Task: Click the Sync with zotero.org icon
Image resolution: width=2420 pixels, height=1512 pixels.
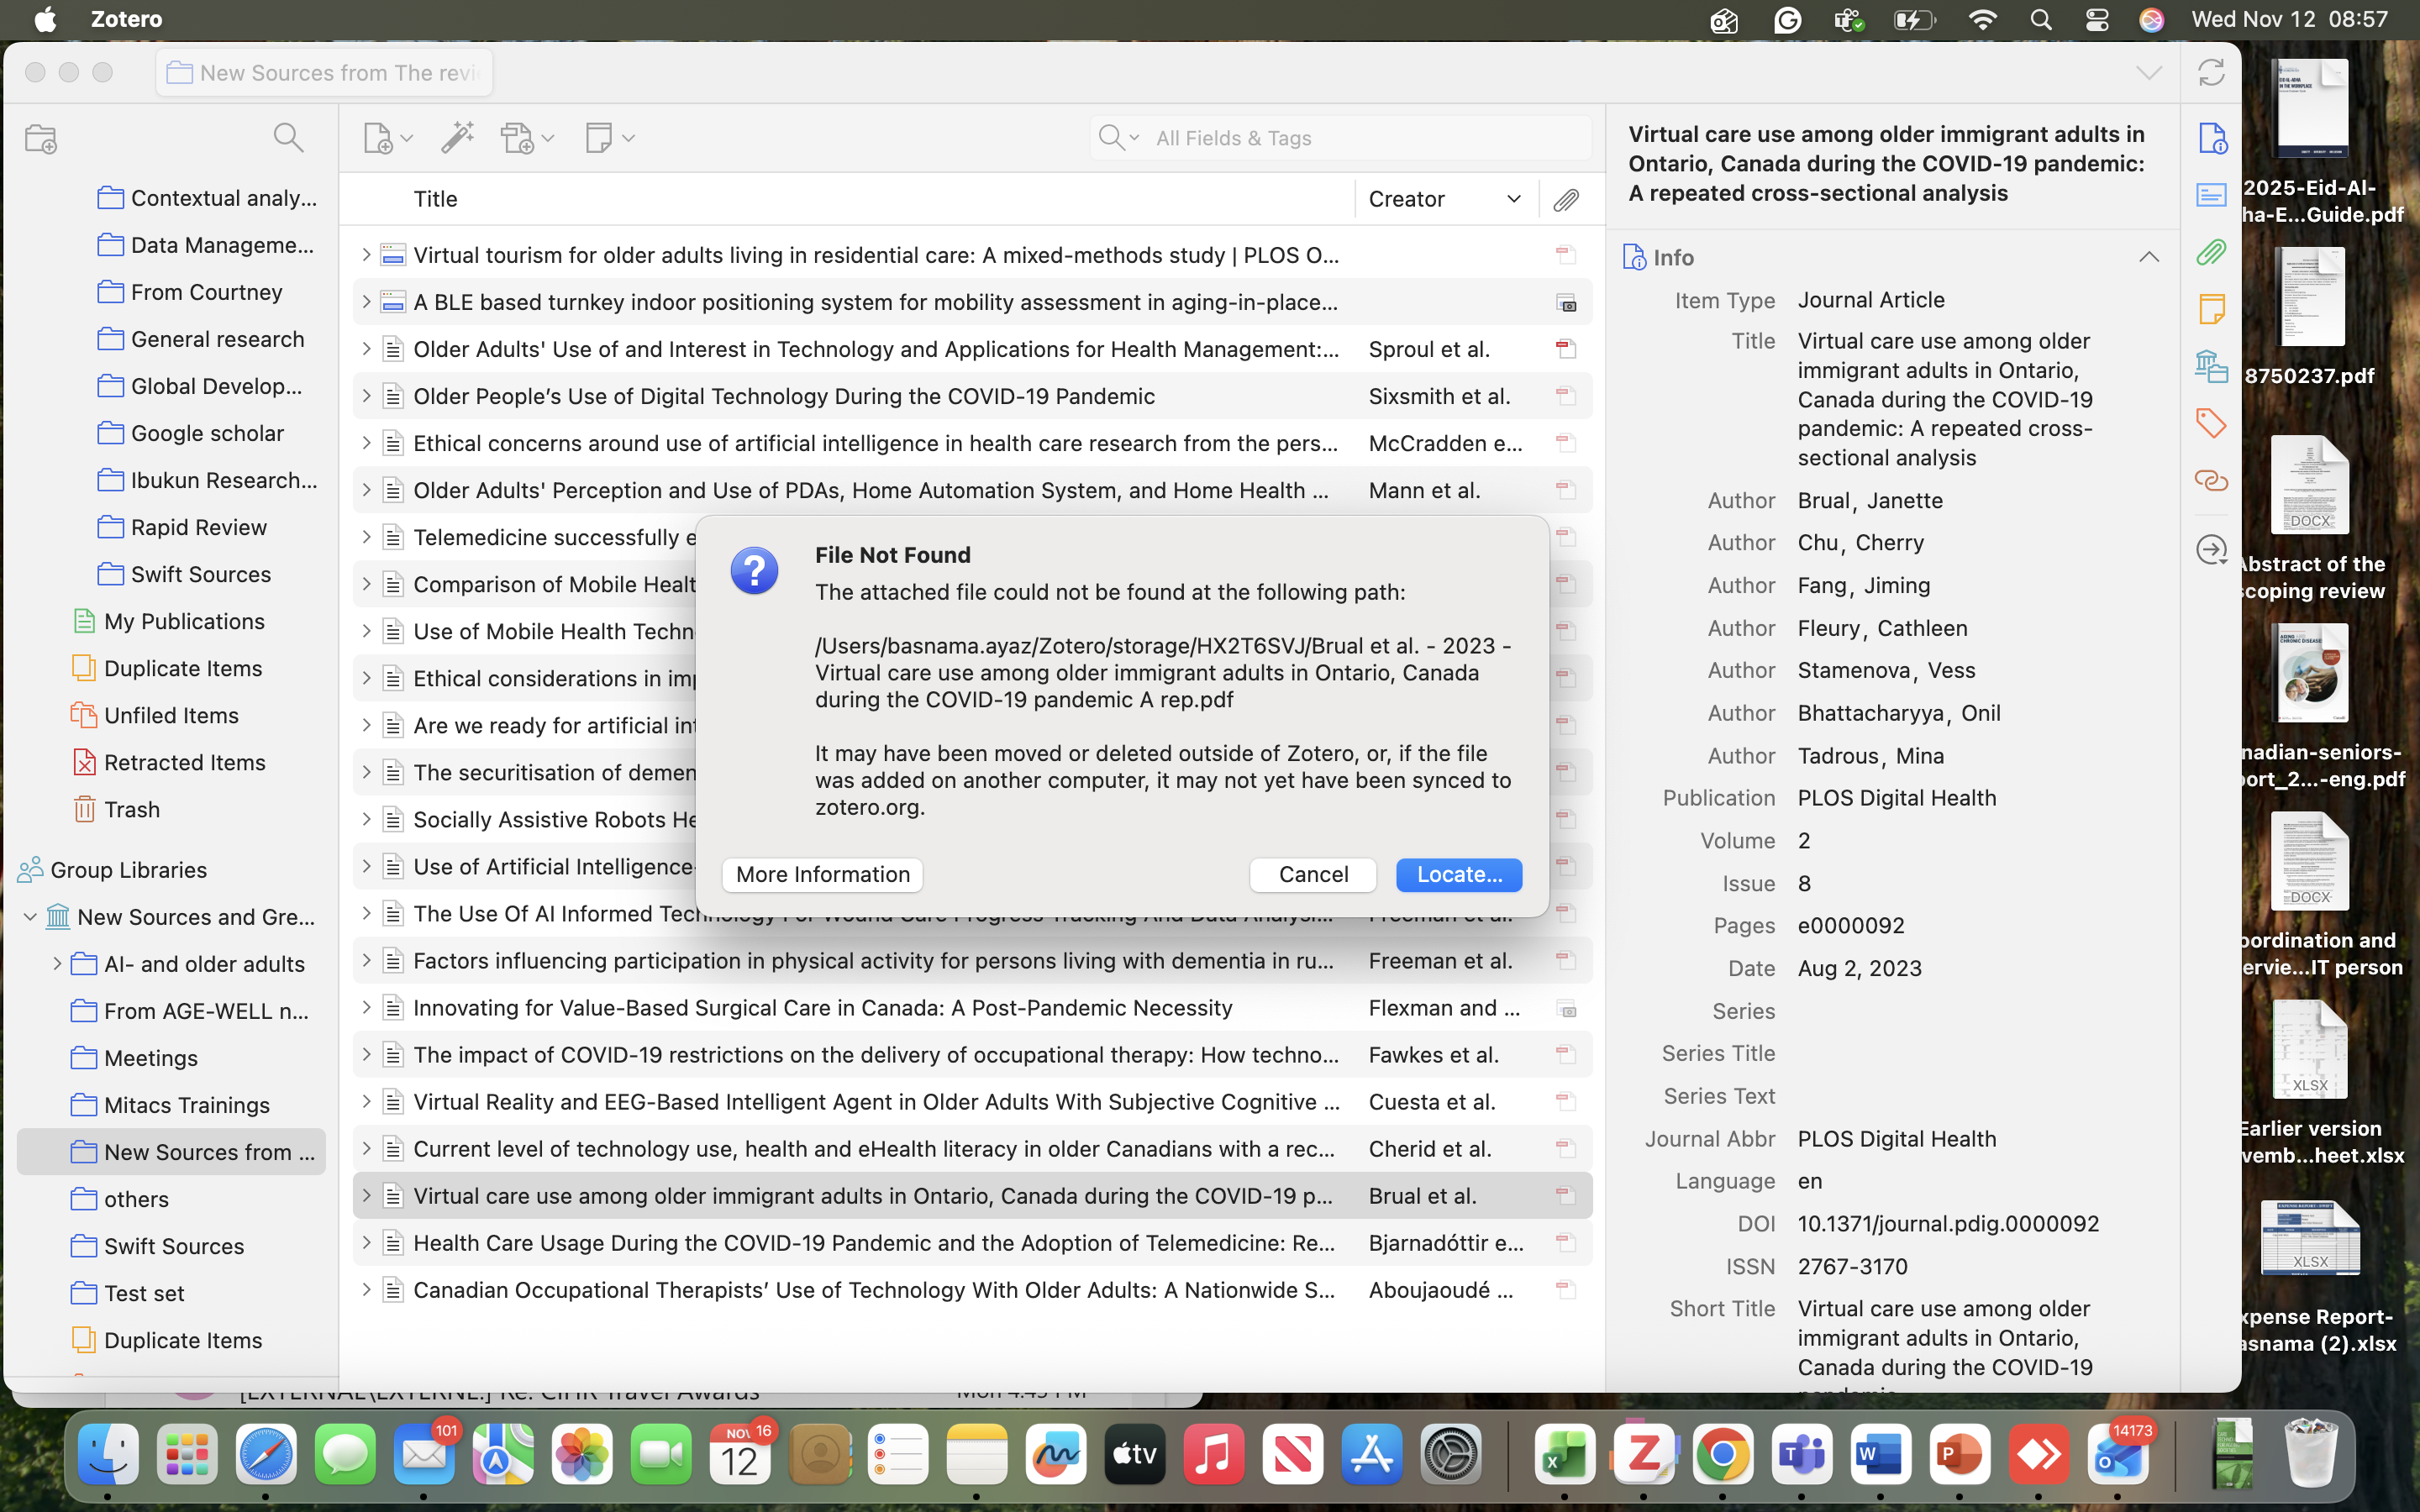Action: click(2211, 73)
